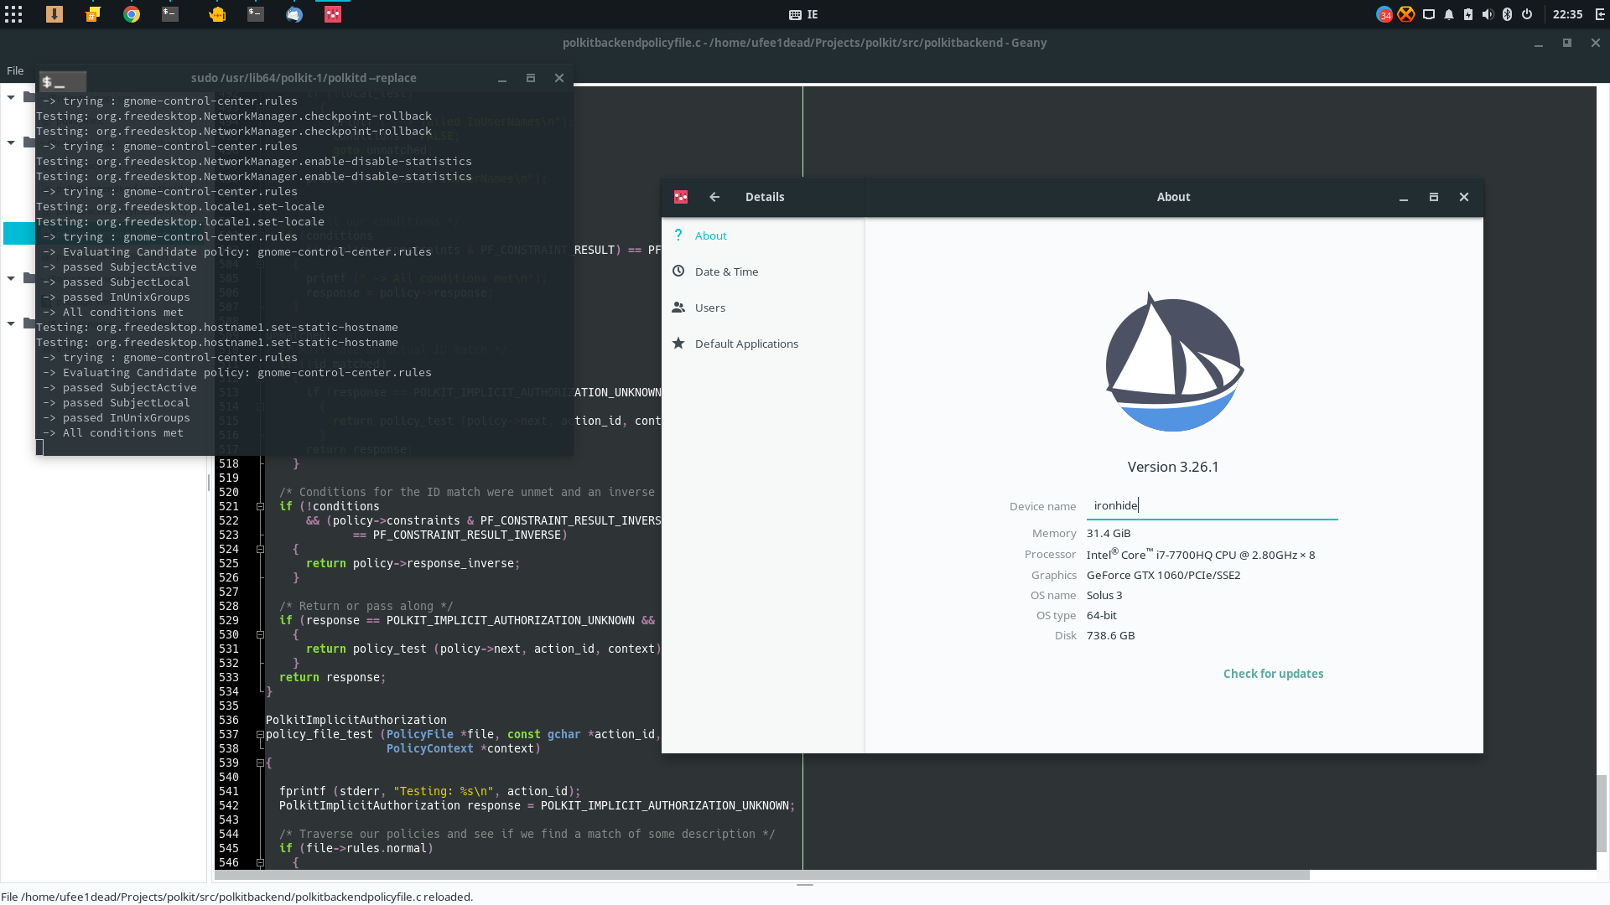Select the red Settings icon in the panel
The height and width of the screenshot is (905, 1610).
(x=333, y=14)
